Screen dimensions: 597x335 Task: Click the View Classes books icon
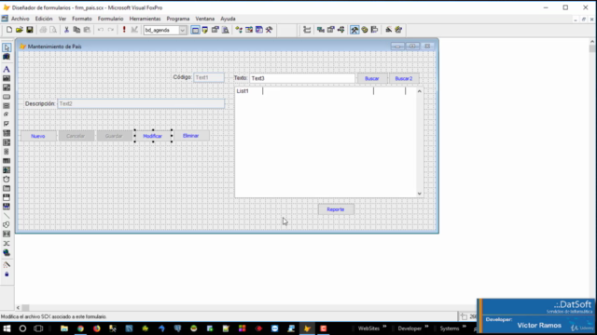click(x=7, y=57)
